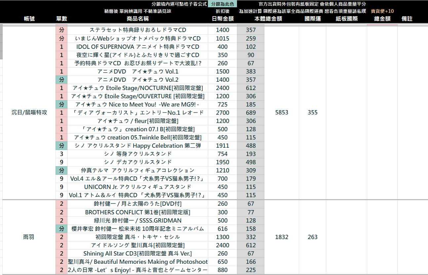This screenshot has width=428, height=275.
Task: Click Beautiful Memories Making of Photoshoot cell
Action: 137,262
